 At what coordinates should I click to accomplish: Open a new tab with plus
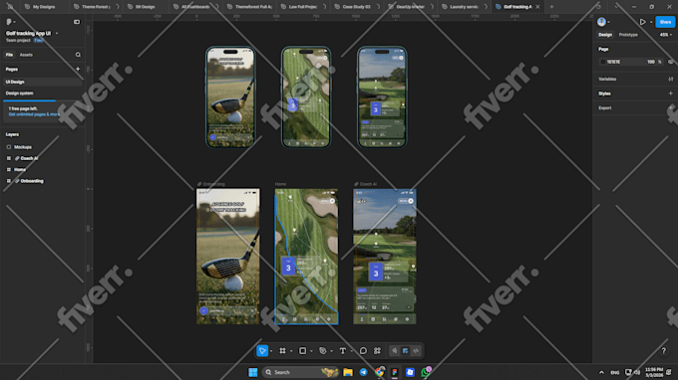[551, 7]
